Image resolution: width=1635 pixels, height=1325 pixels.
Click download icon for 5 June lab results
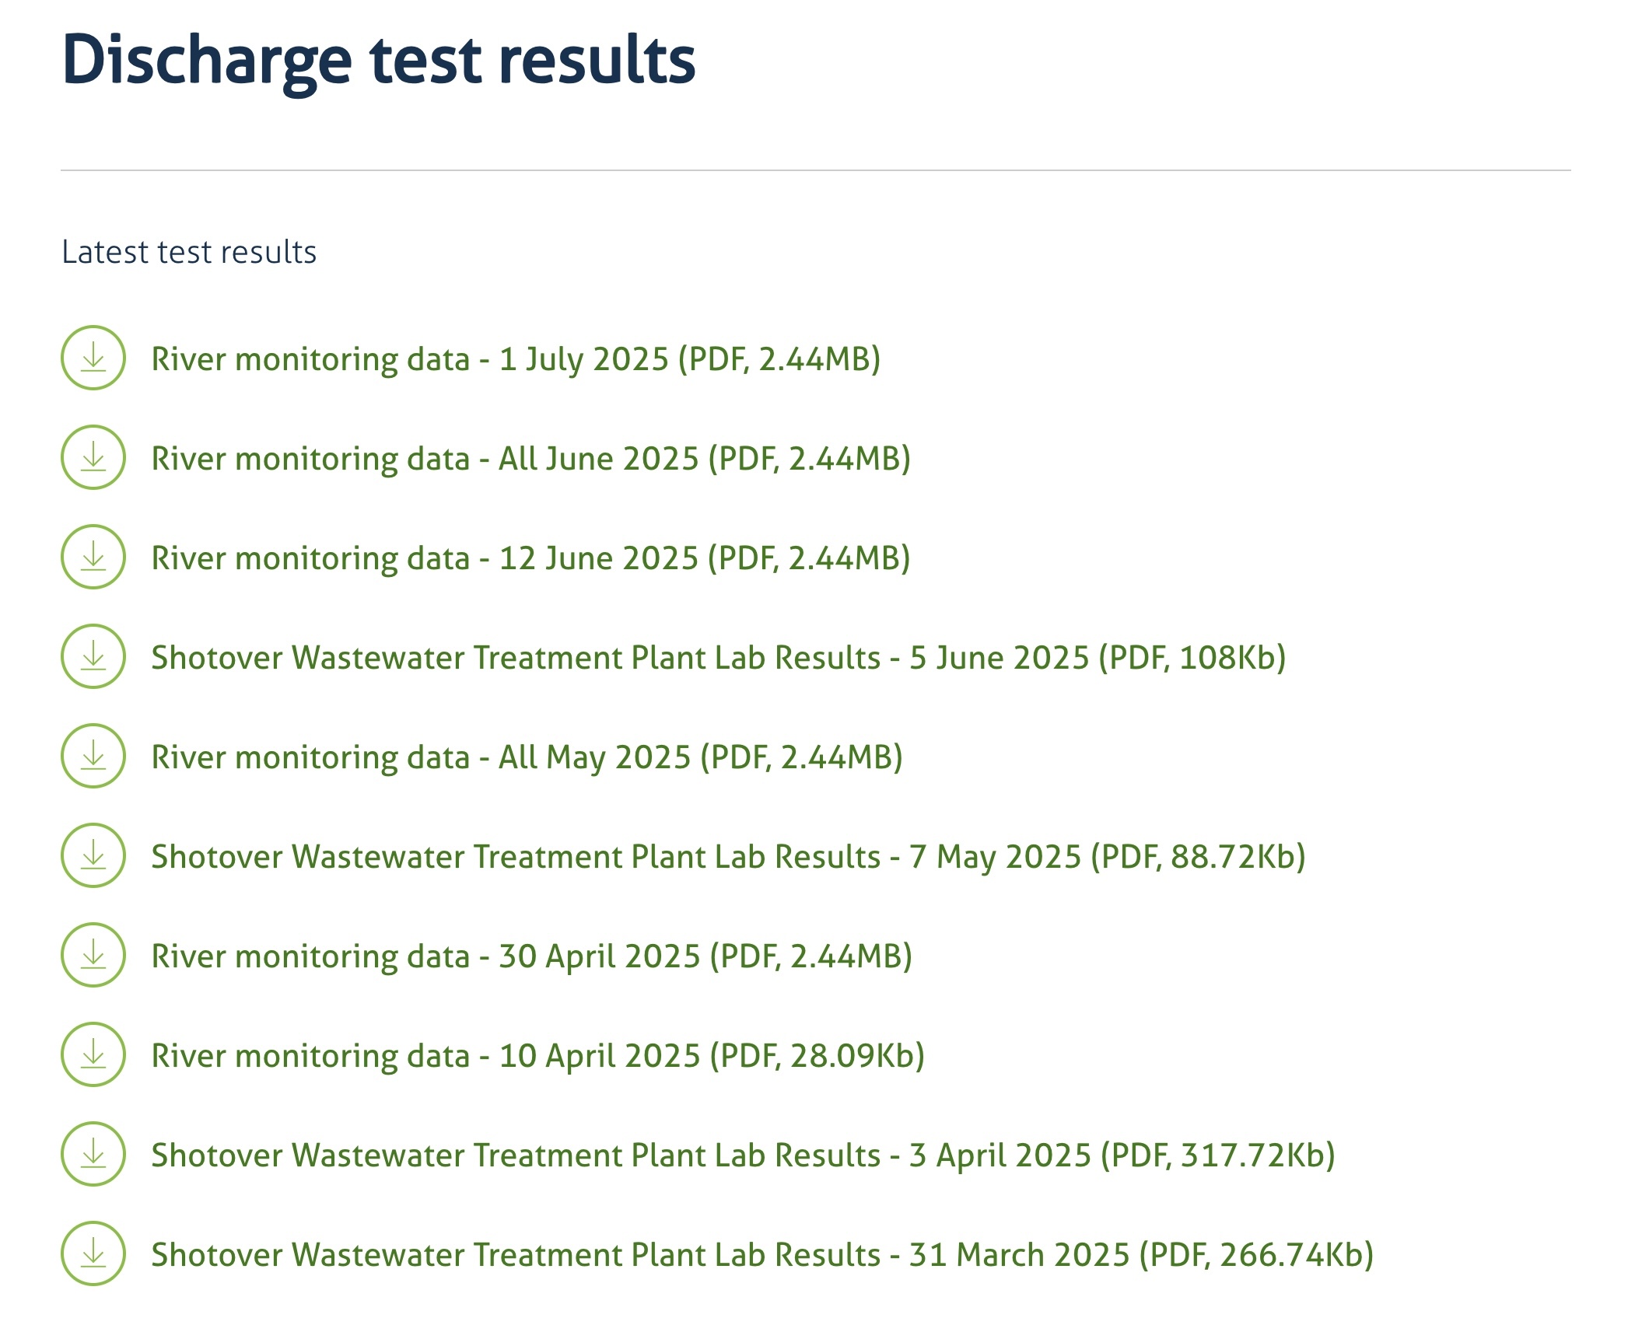coord(93,656)
